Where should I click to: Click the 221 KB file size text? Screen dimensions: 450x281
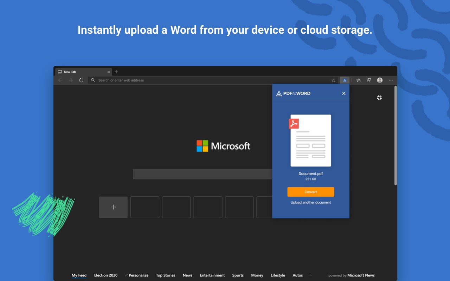click(311, 179)
